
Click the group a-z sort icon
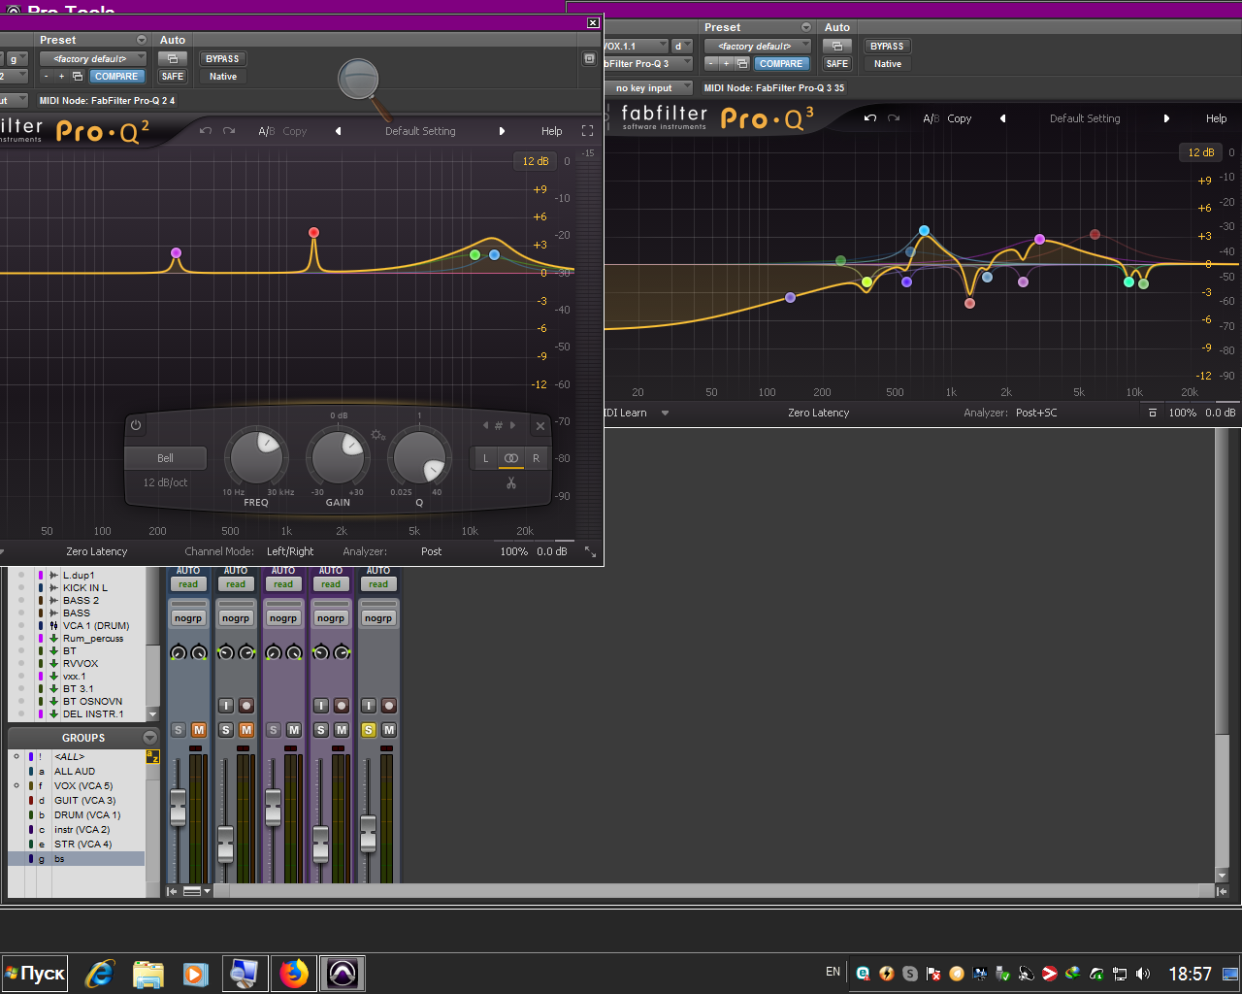tap(152, 756)
